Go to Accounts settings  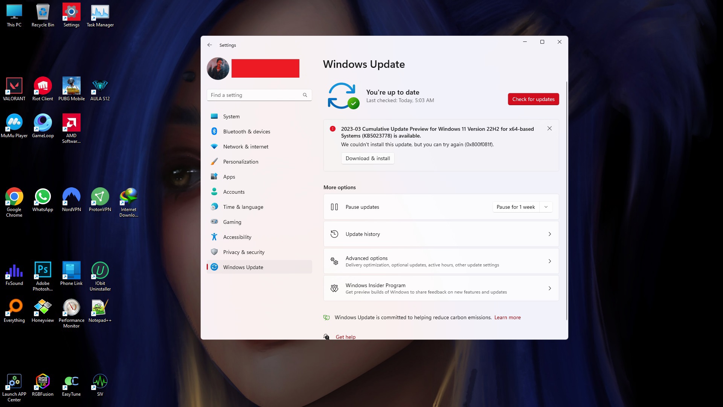[259, 192]
